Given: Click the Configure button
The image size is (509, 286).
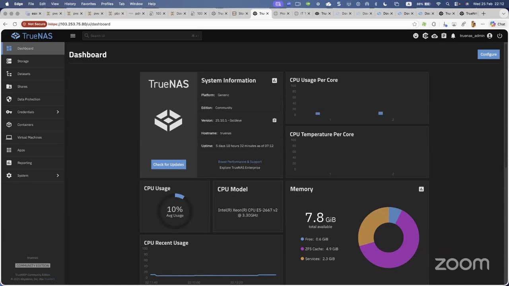Looking at the screenshot, I should coord(488,54).
